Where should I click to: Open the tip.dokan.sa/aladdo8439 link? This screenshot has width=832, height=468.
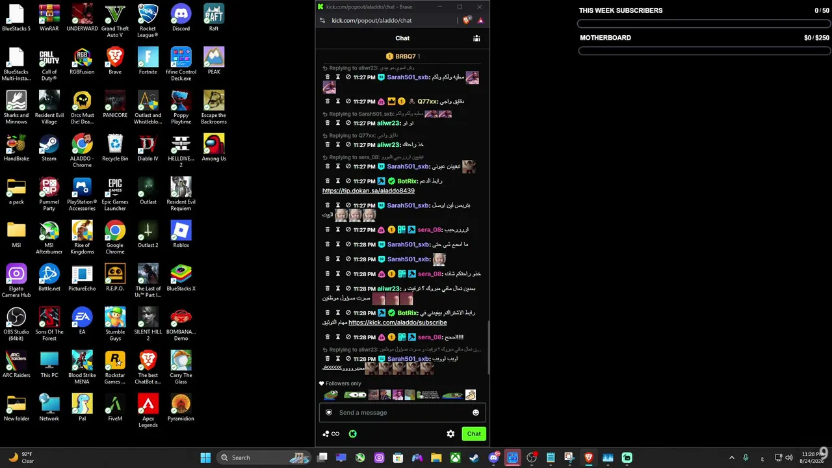(369, 191)
